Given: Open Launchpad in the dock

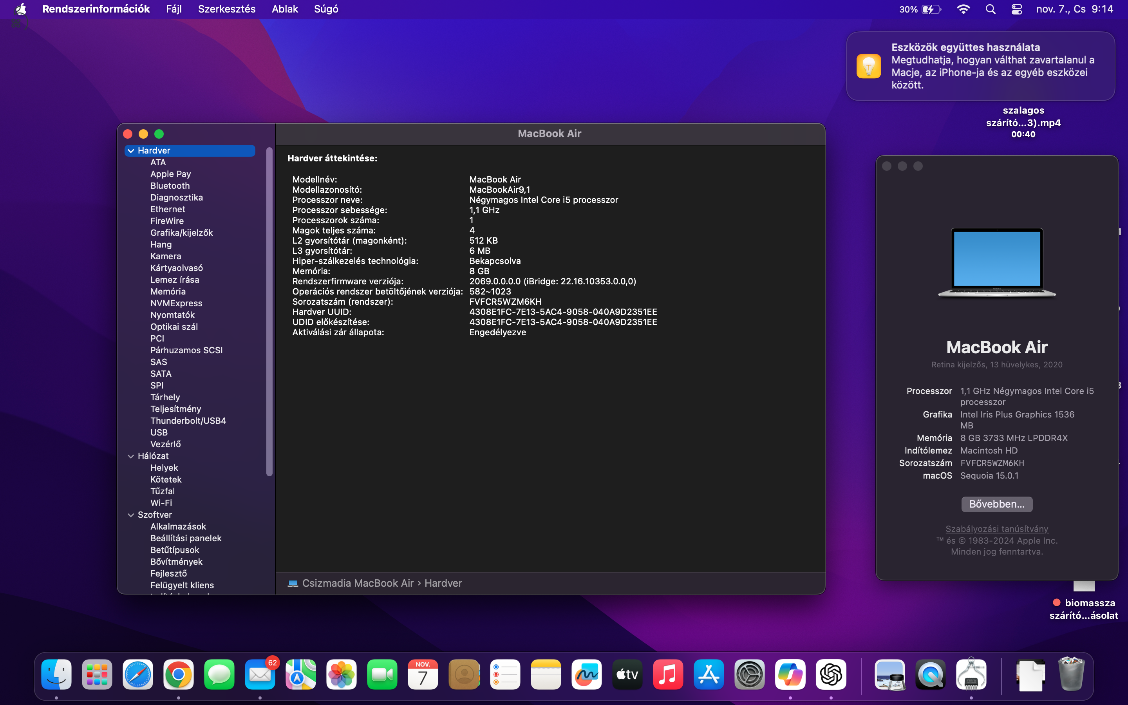Looking at the screenshot, I should (97, 674).
